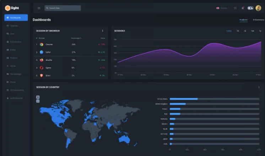Click the Mozilla Firefox icon
265x156 pixels.
(42, 60)
